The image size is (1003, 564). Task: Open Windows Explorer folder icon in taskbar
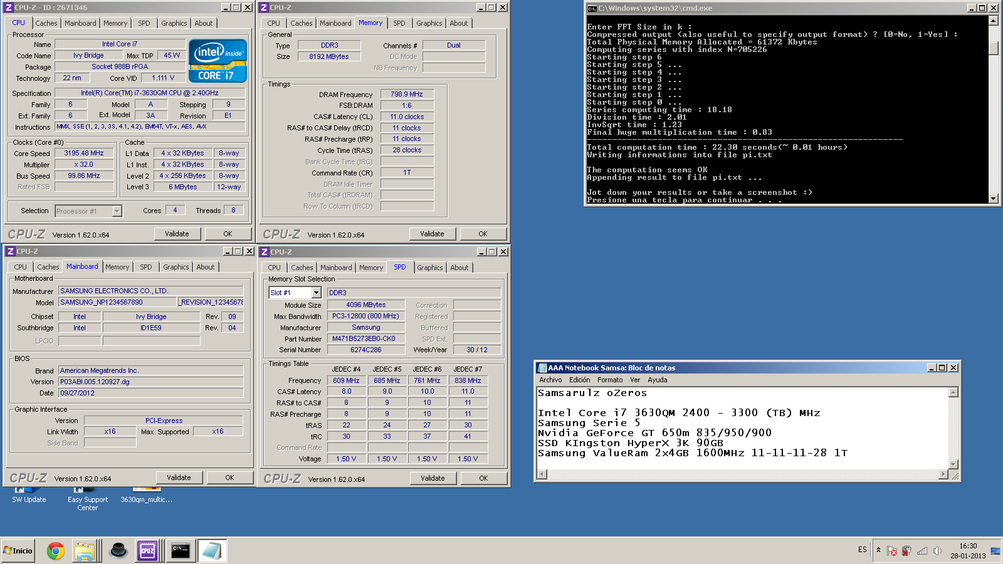pos(85,551)
